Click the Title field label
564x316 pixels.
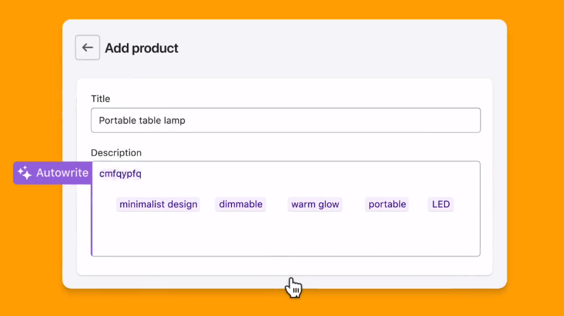(x=100, y=99)
